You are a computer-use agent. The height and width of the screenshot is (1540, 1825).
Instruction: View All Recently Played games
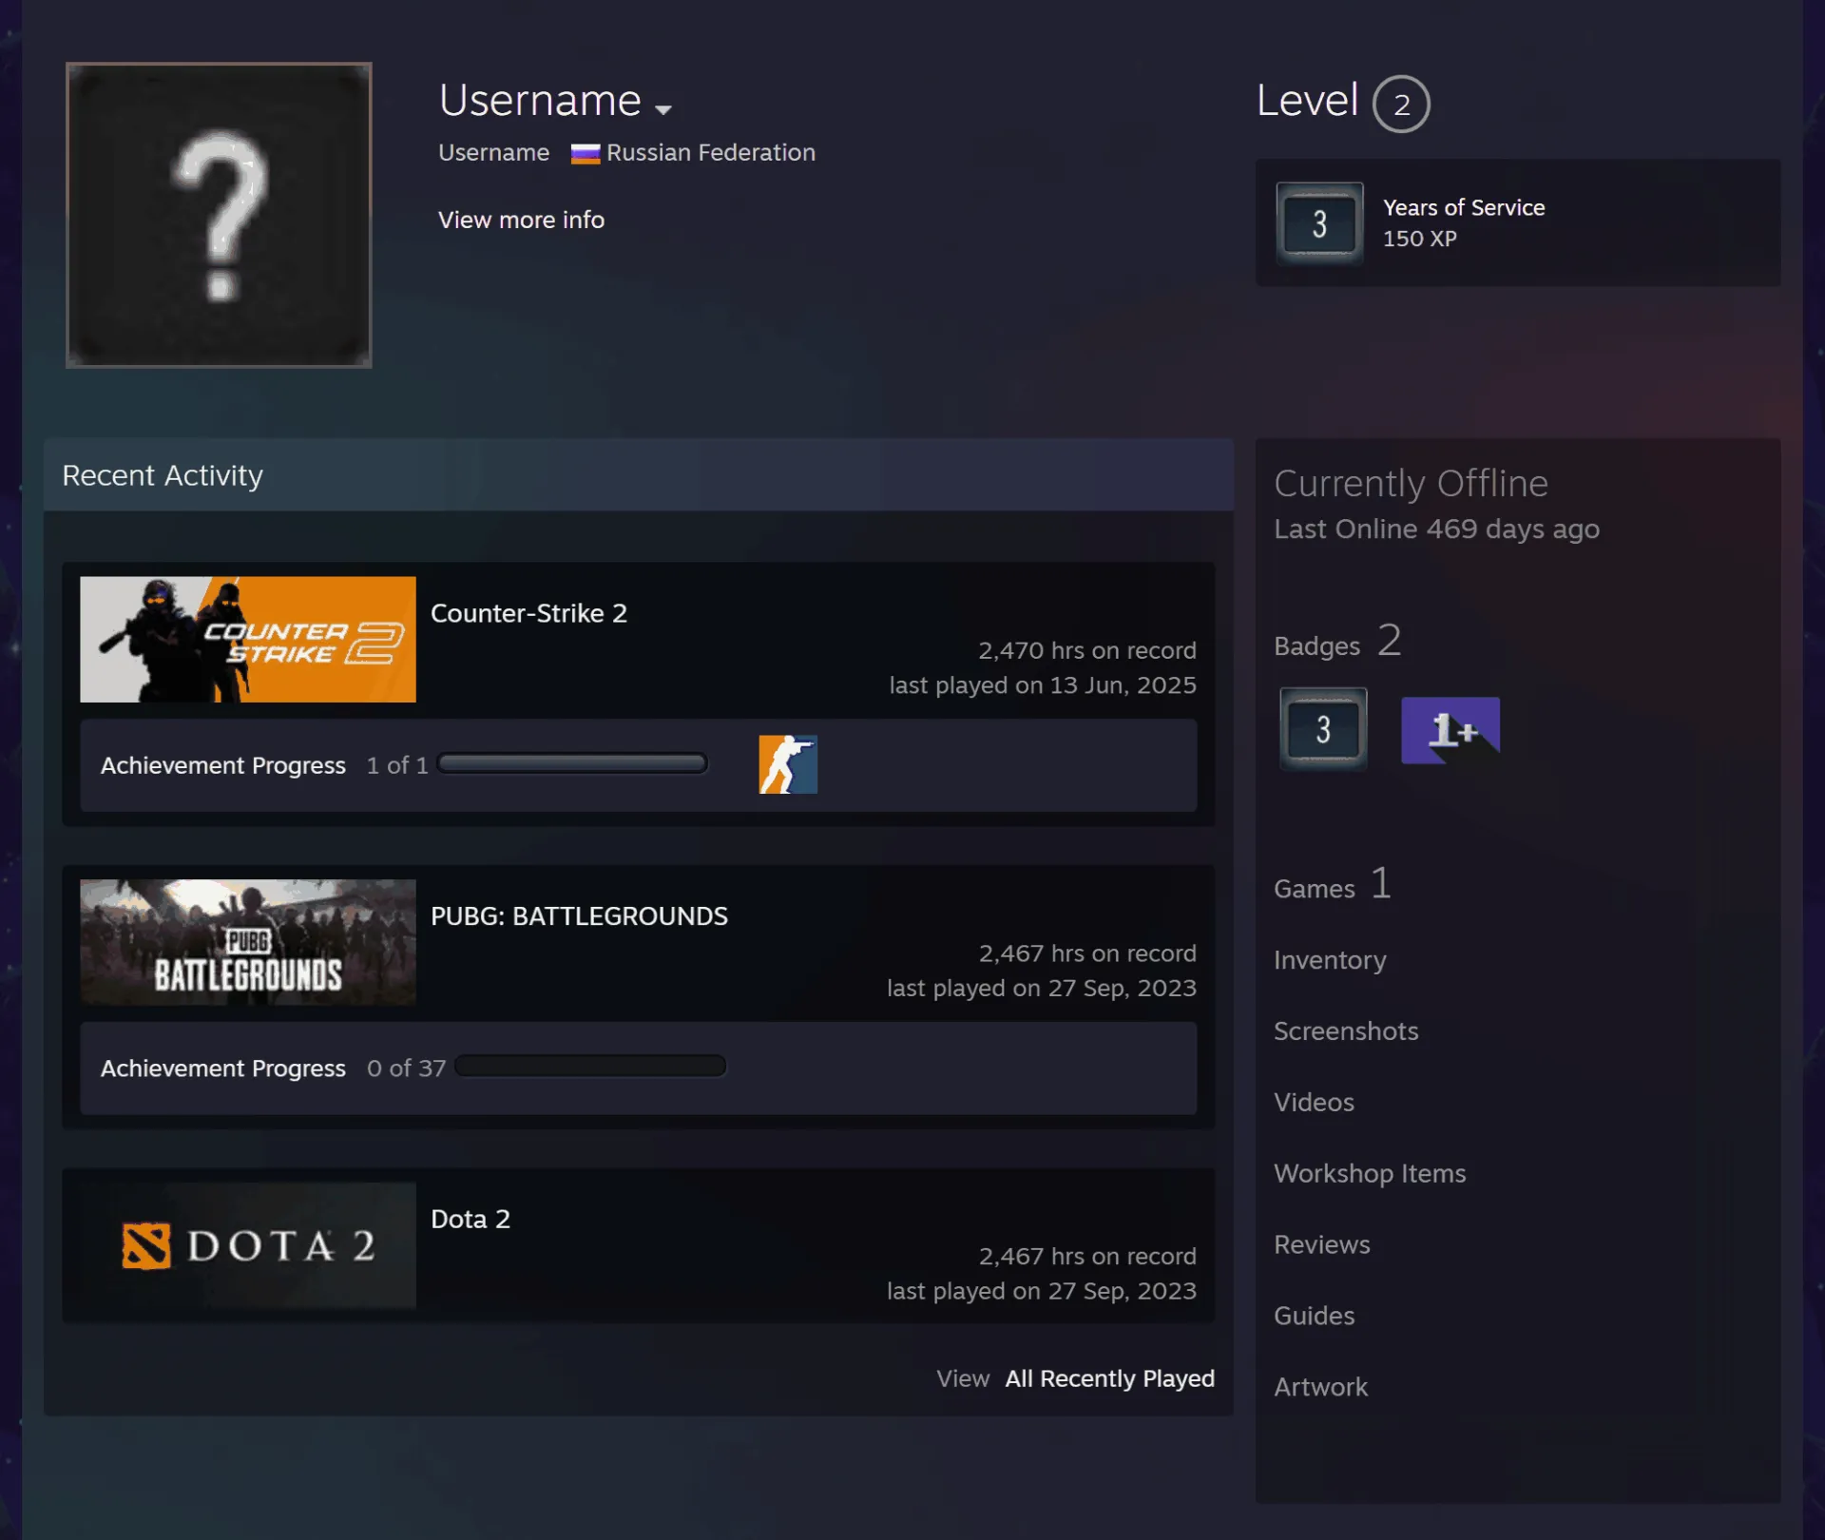[1109, 1378]
